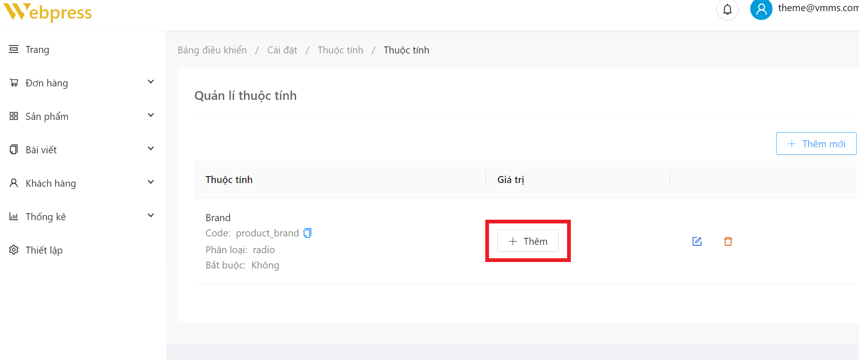Expand the Đơn hàng menu chevron
This screenshot has height=360, width=859.
151,82
